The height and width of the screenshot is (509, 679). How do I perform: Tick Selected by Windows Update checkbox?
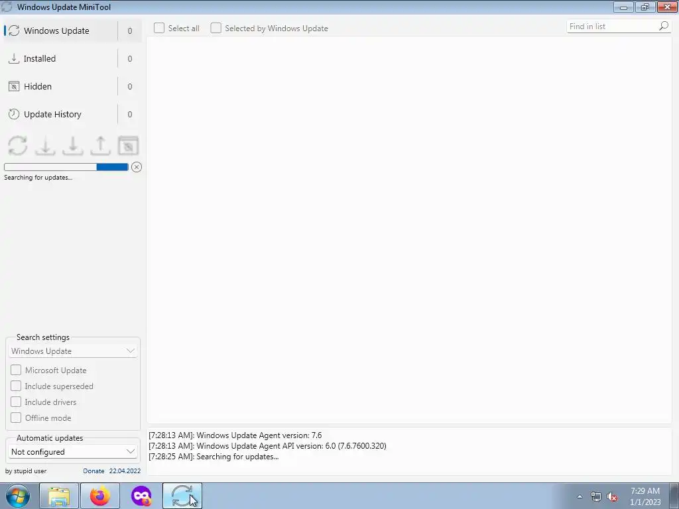click(216, 28)
